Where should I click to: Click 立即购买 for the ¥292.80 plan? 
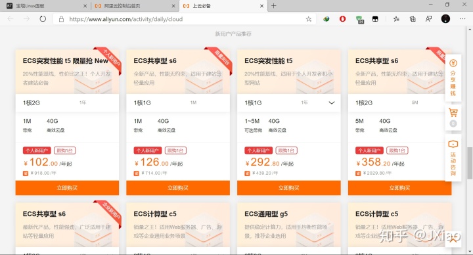[288, 188]
